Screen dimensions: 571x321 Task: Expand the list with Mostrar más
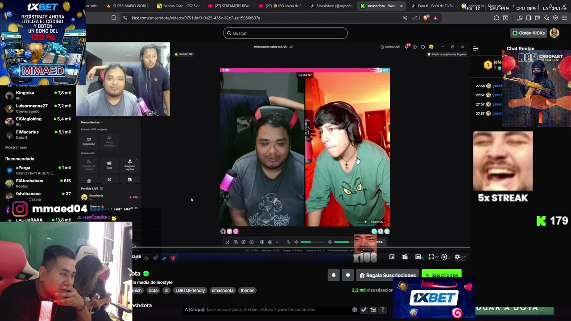pos(16,147)
